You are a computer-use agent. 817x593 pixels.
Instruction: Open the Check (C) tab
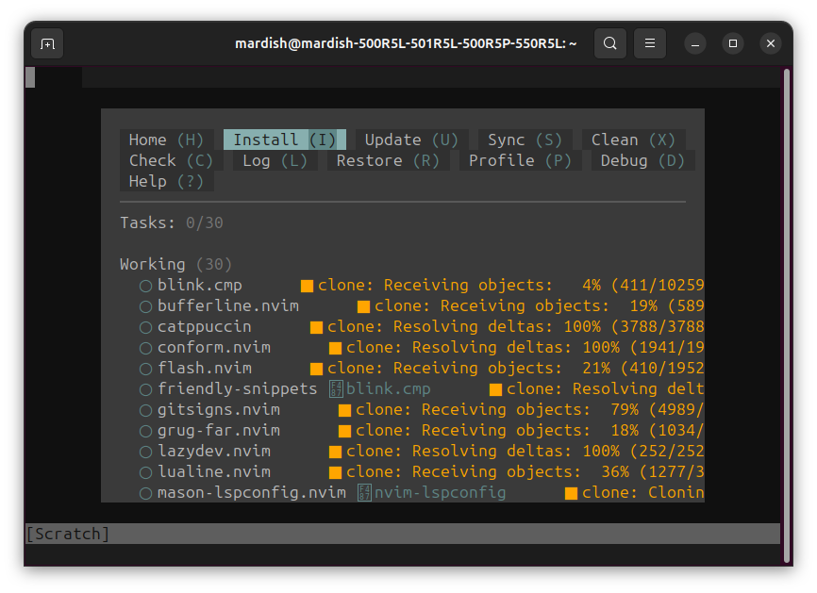click(x=172, y=161)
